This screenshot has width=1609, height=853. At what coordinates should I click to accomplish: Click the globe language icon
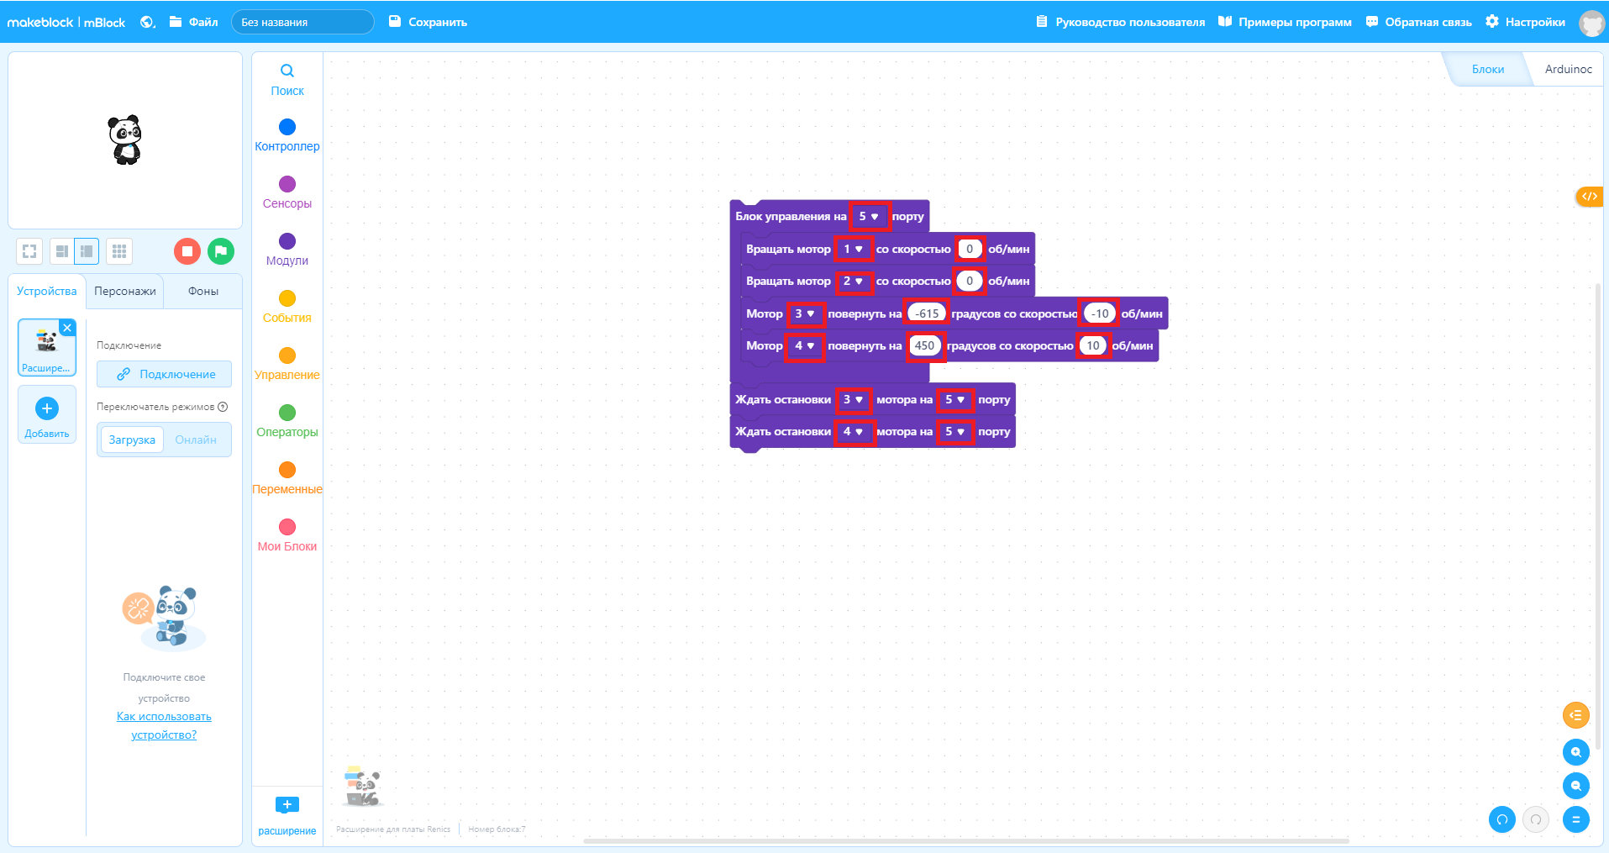148,22
